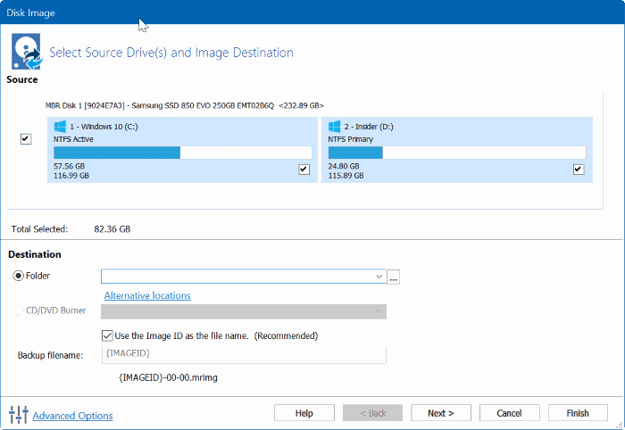This screenshot has height=430, width=625.
Task: Click the disabled Back button
Action: click(372, 413)
